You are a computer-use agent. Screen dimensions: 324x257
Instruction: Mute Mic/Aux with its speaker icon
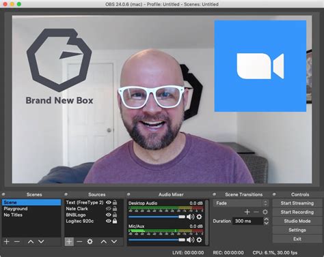190,240
